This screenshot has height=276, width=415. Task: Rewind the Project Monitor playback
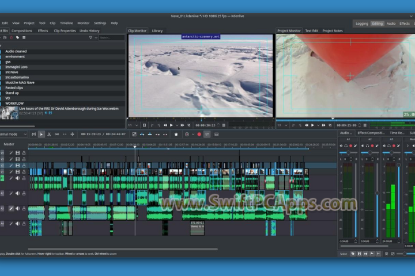[307, 125]
